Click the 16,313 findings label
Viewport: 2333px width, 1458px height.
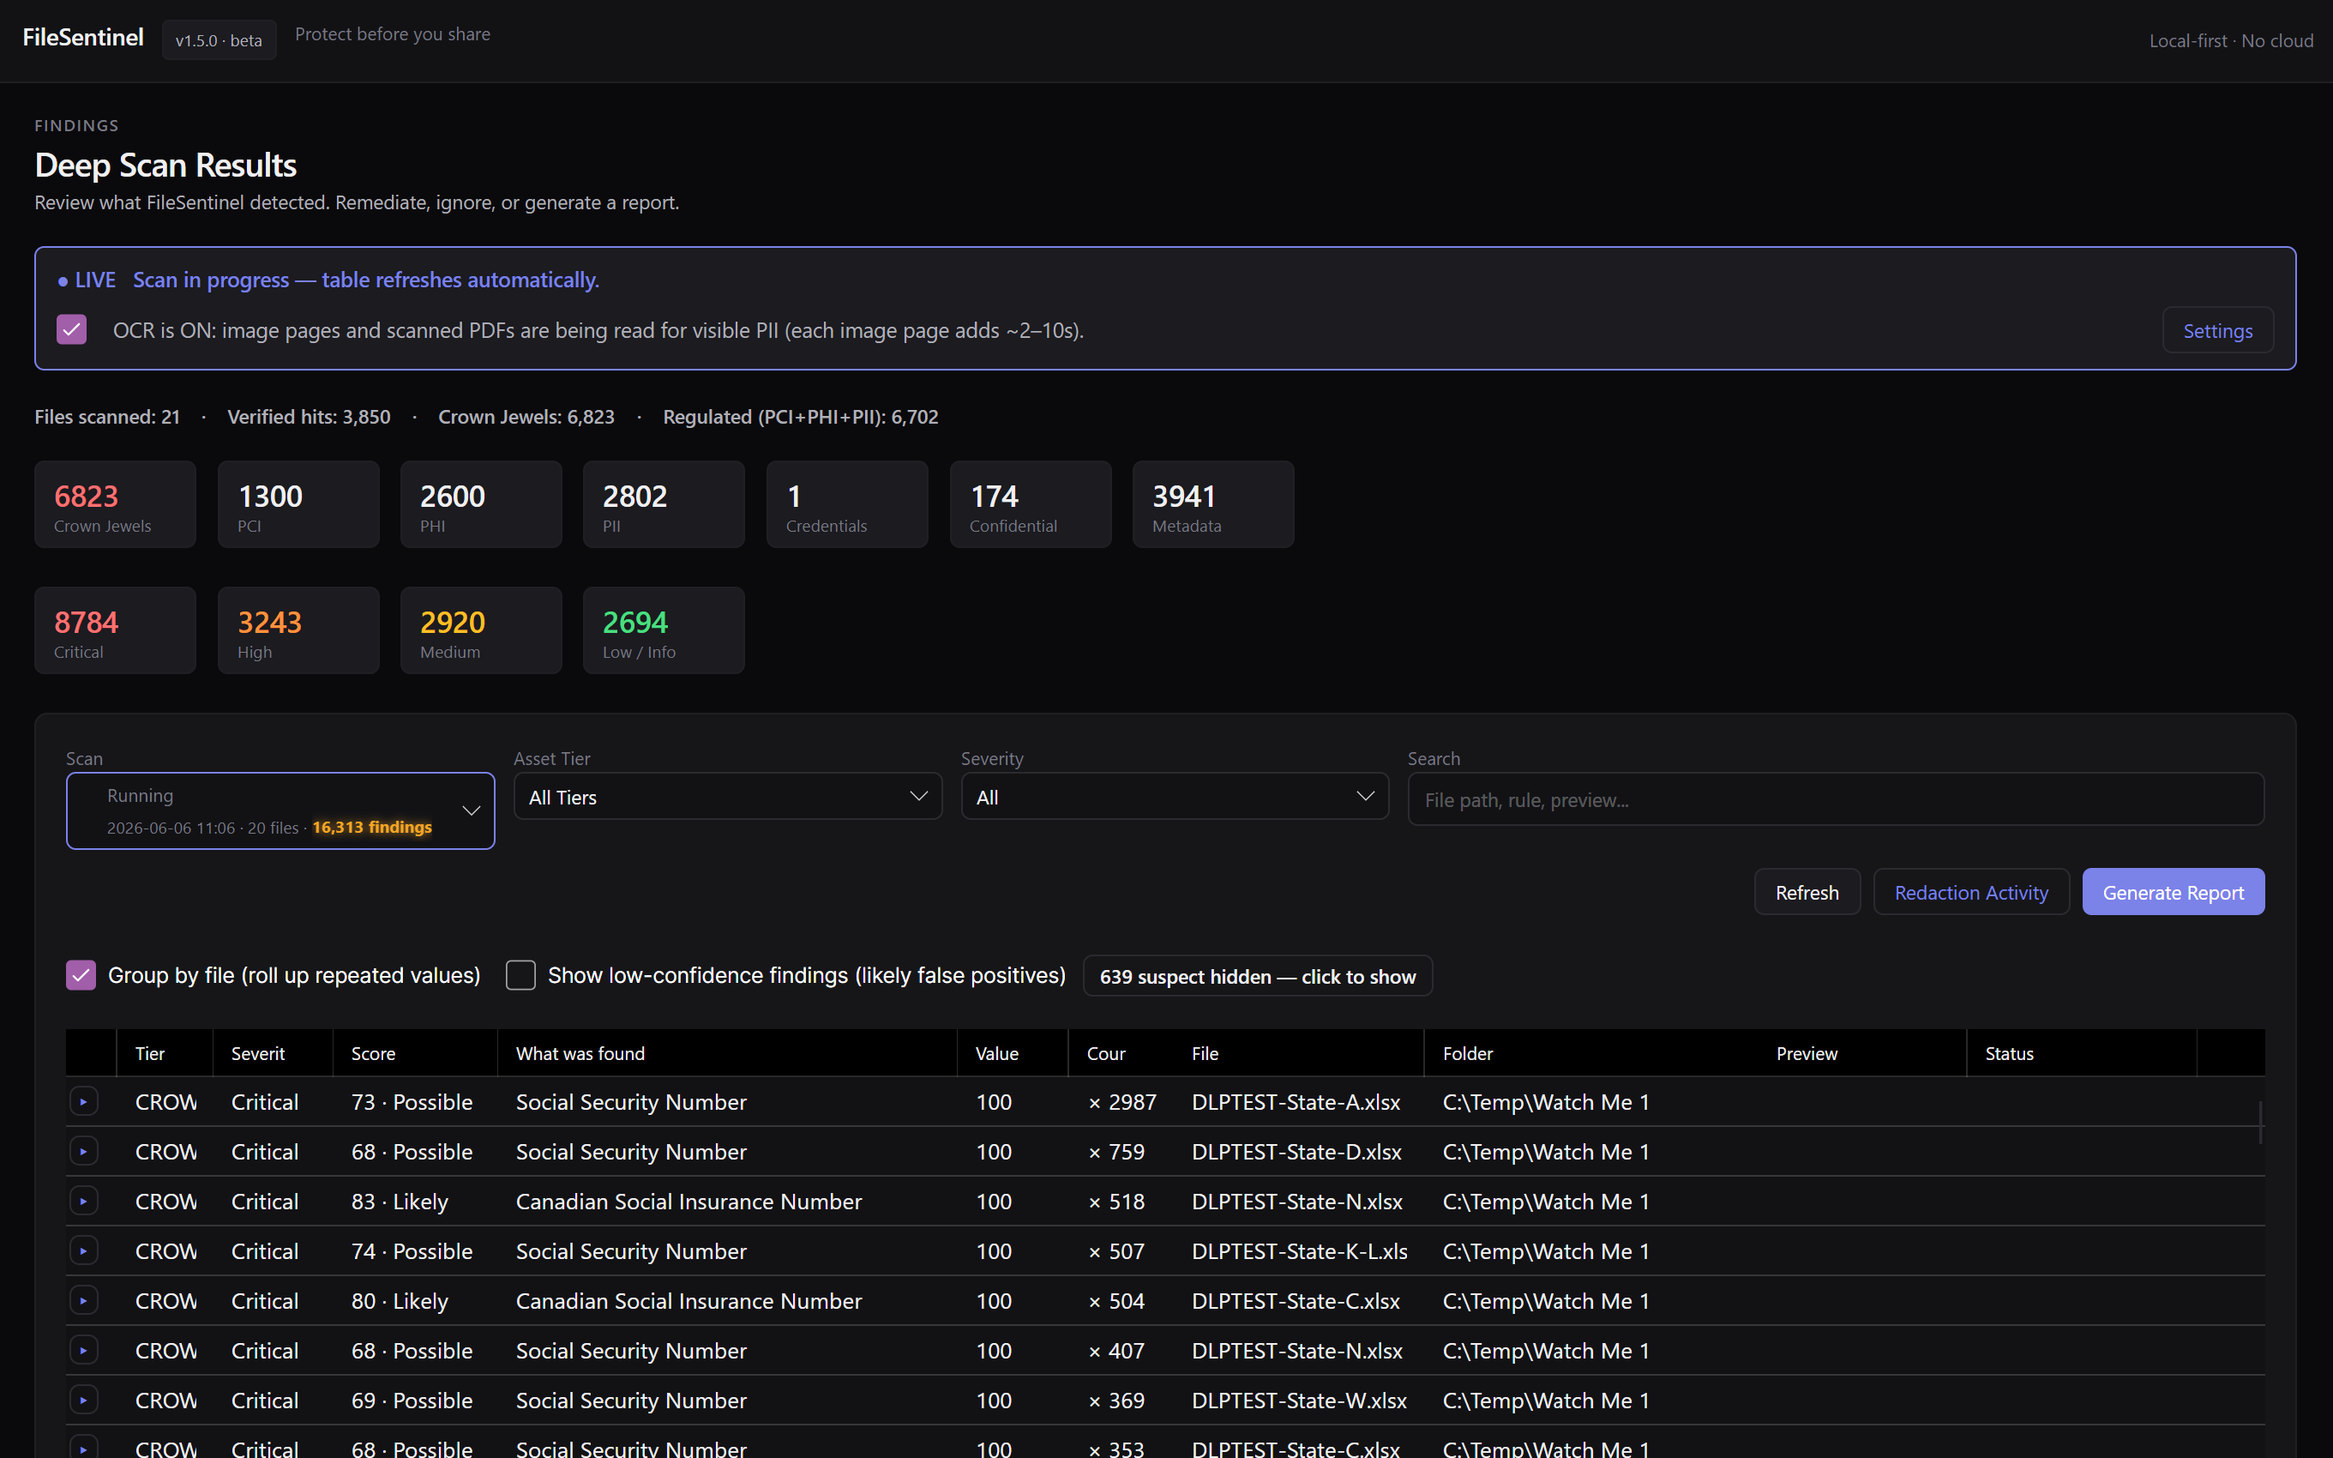click(372, 828)
